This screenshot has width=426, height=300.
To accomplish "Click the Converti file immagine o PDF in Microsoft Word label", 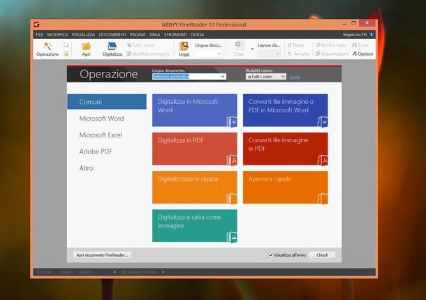I will 281,106.
